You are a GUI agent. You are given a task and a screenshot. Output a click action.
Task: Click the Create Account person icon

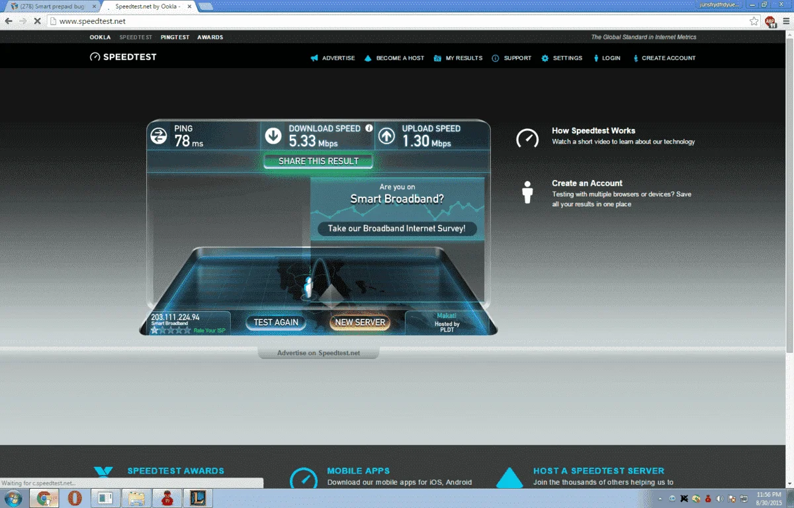point(636,58)
